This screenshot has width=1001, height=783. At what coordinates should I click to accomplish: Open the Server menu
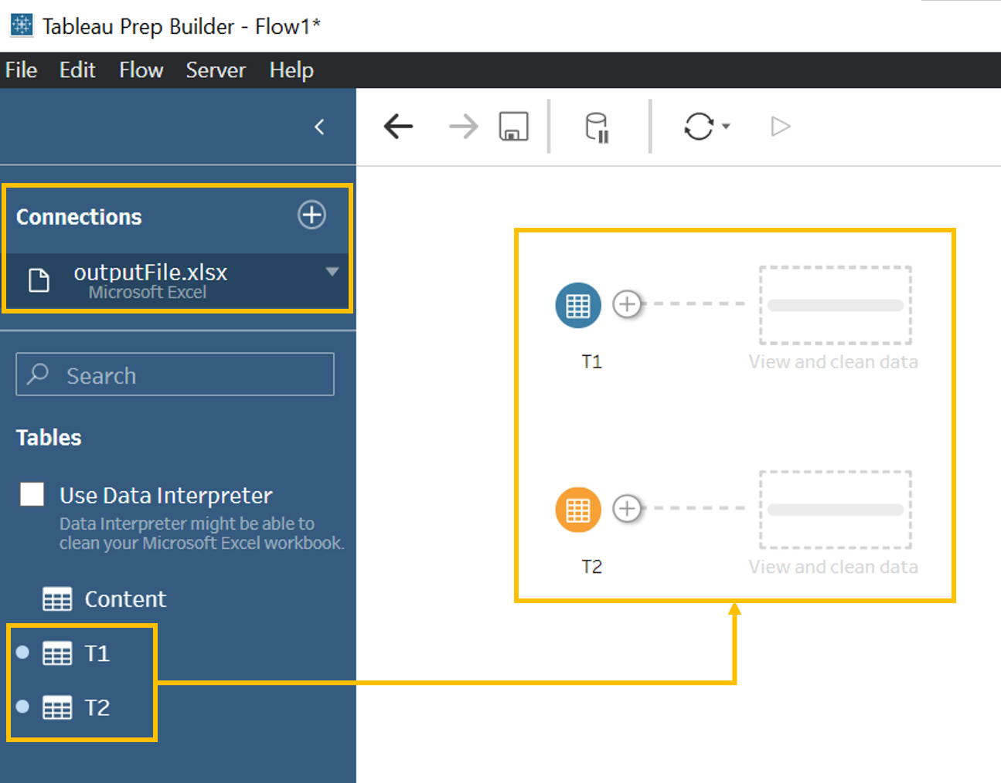[x=215, y=70]
